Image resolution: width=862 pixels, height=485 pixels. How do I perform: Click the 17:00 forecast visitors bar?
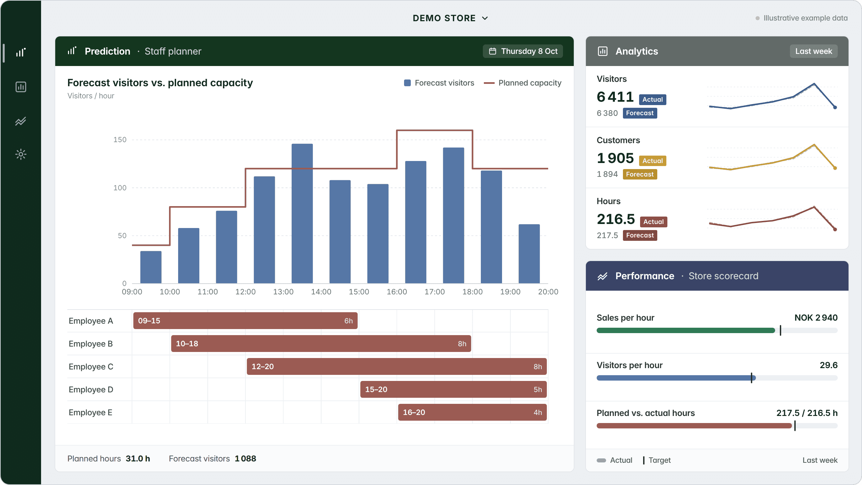(453, 216)
